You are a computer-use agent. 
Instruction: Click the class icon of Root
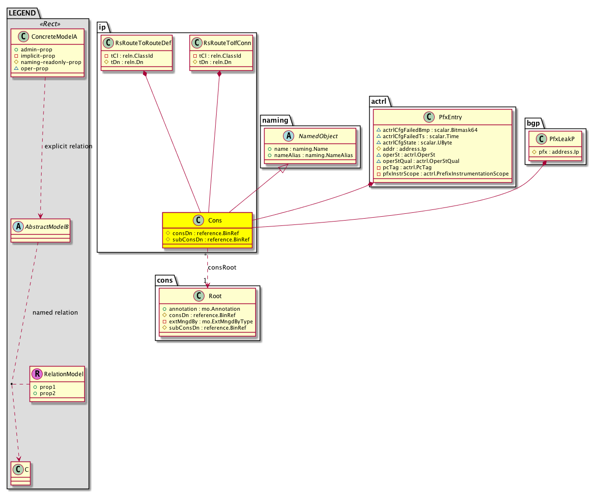pyautogui.click(x=199, y=296)
